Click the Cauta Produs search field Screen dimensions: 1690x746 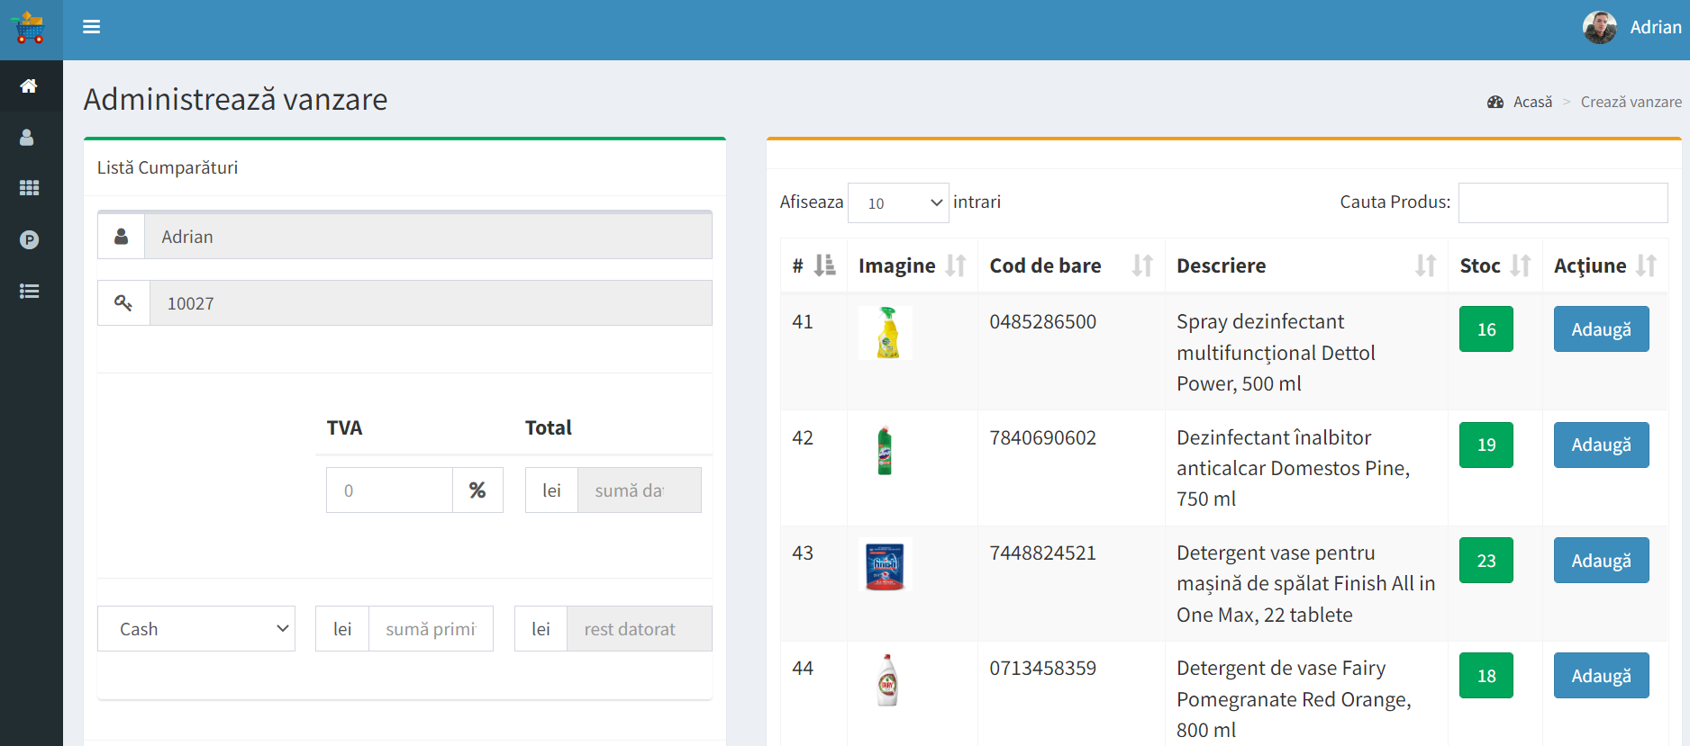pos(1562,203)
